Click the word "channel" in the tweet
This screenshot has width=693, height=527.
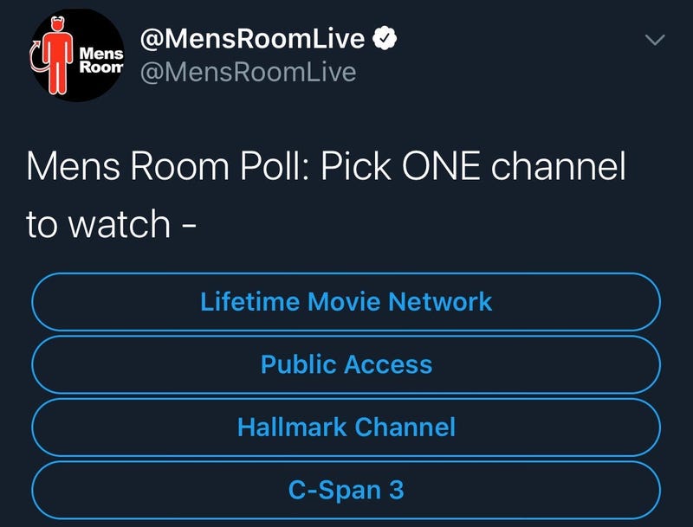pos(559,166)
